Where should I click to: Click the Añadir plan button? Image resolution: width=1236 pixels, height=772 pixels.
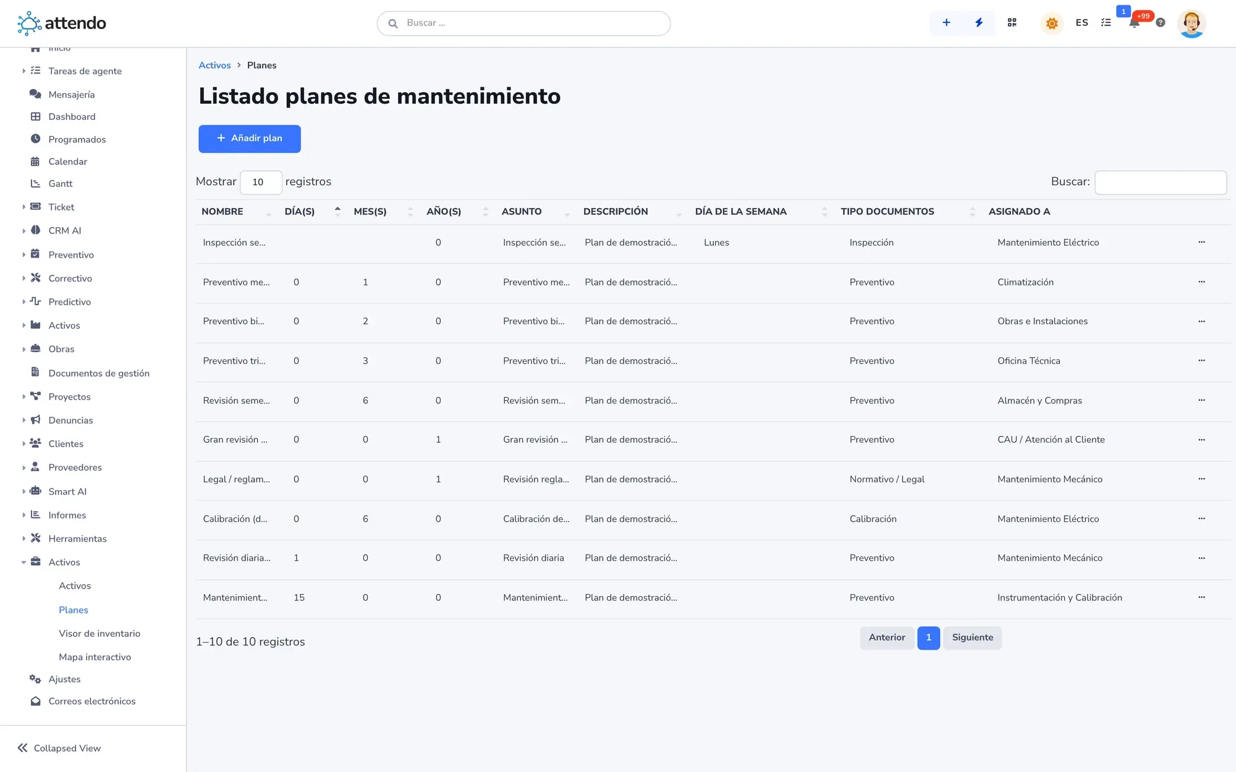tap(250, 138)
